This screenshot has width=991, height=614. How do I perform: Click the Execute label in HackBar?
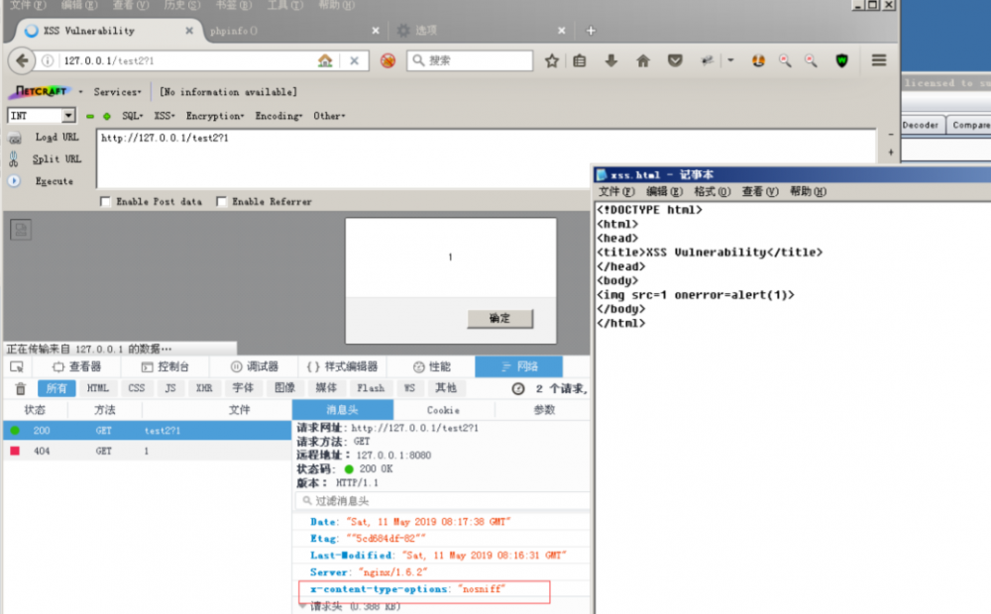55,181
